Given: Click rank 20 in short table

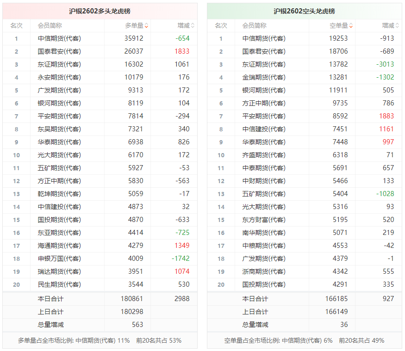Looking at the screenshot, I should coord(221,285).
